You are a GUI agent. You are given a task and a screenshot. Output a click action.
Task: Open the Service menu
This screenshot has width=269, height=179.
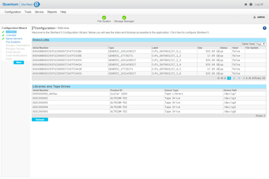tap(39, 12)
